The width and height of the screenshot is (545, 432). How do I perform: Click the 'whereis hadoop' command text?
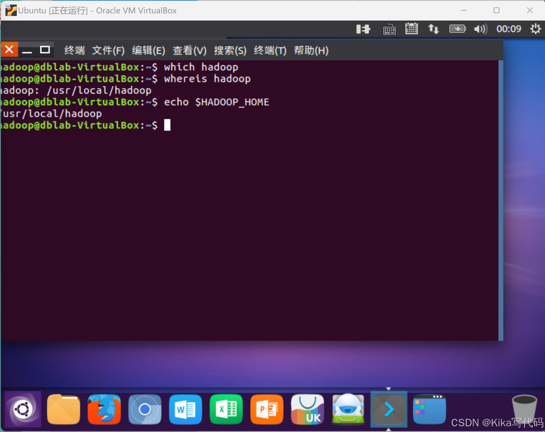pos(207,79)
